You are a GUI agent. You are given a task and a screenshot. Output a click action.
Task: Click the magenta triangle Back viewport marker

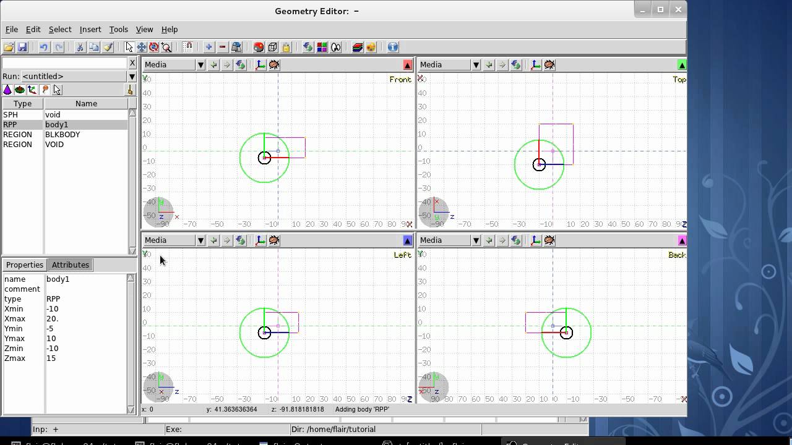point(682,240)
